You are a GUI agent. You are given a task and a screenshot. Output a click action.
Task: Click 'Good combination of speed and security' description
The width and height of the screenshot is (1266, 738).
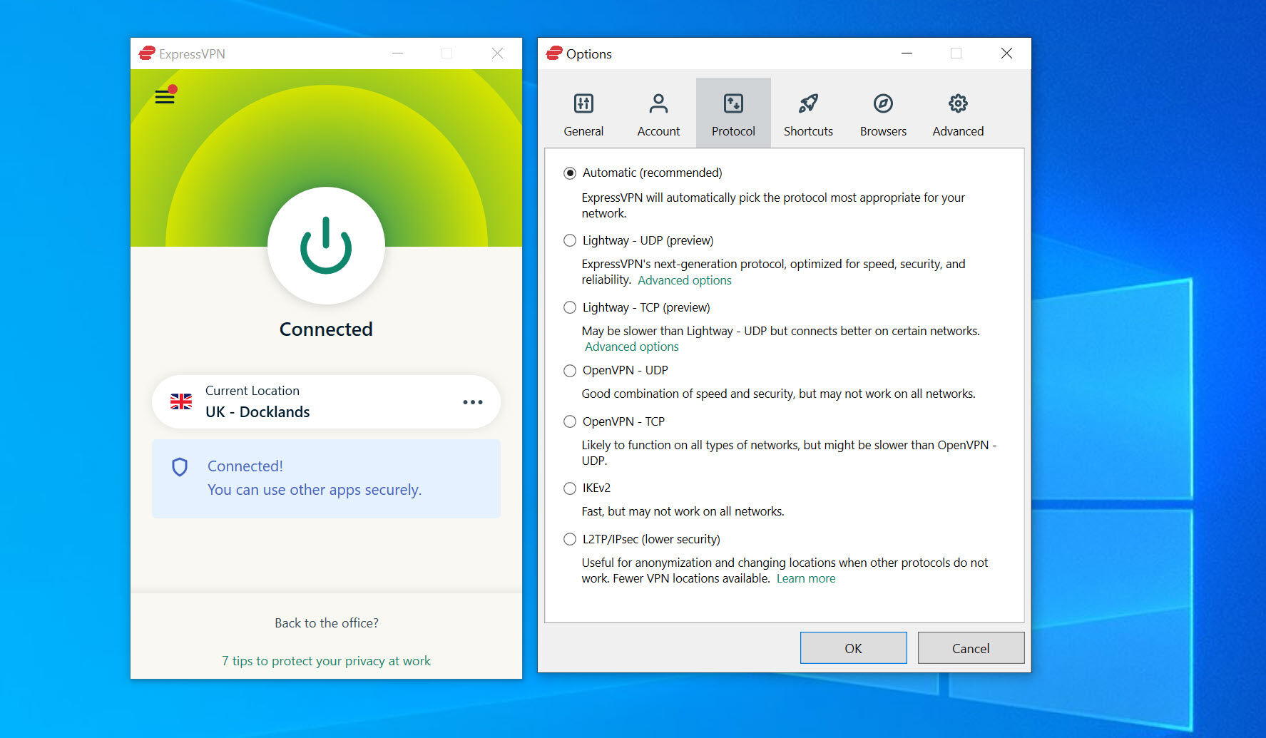click(778, 394)
